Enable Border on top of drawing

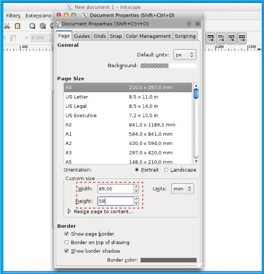click(67, 242)
